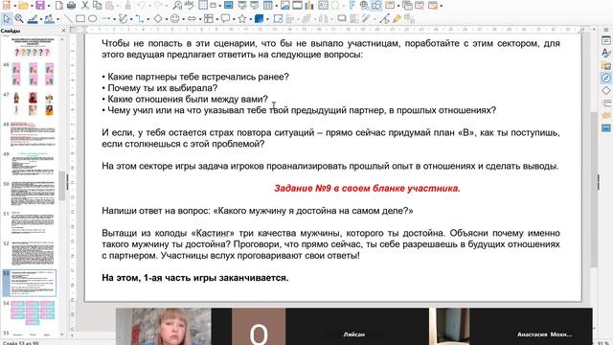Select the callout shape tool
This screenshot has height=345, width=613.
point(225,18)
